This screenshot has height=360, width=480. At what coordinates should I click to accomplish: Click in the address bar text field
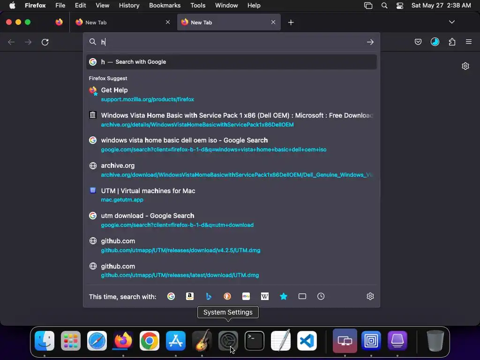tap(232, 42)
